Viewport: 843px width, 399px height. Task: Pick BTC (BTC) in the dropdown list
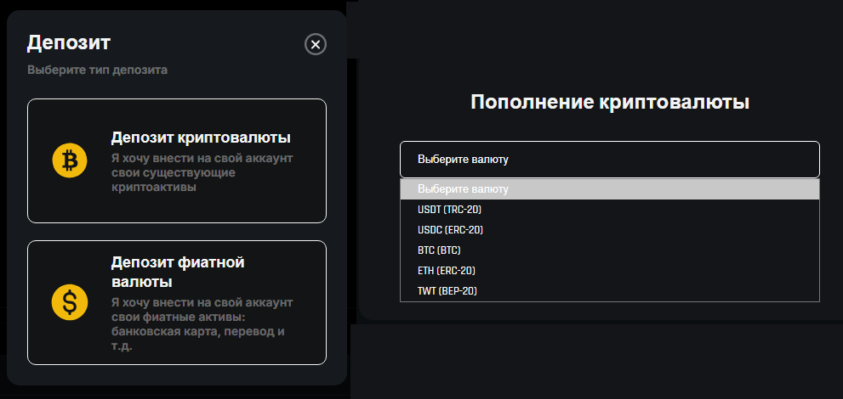[610, 250]
